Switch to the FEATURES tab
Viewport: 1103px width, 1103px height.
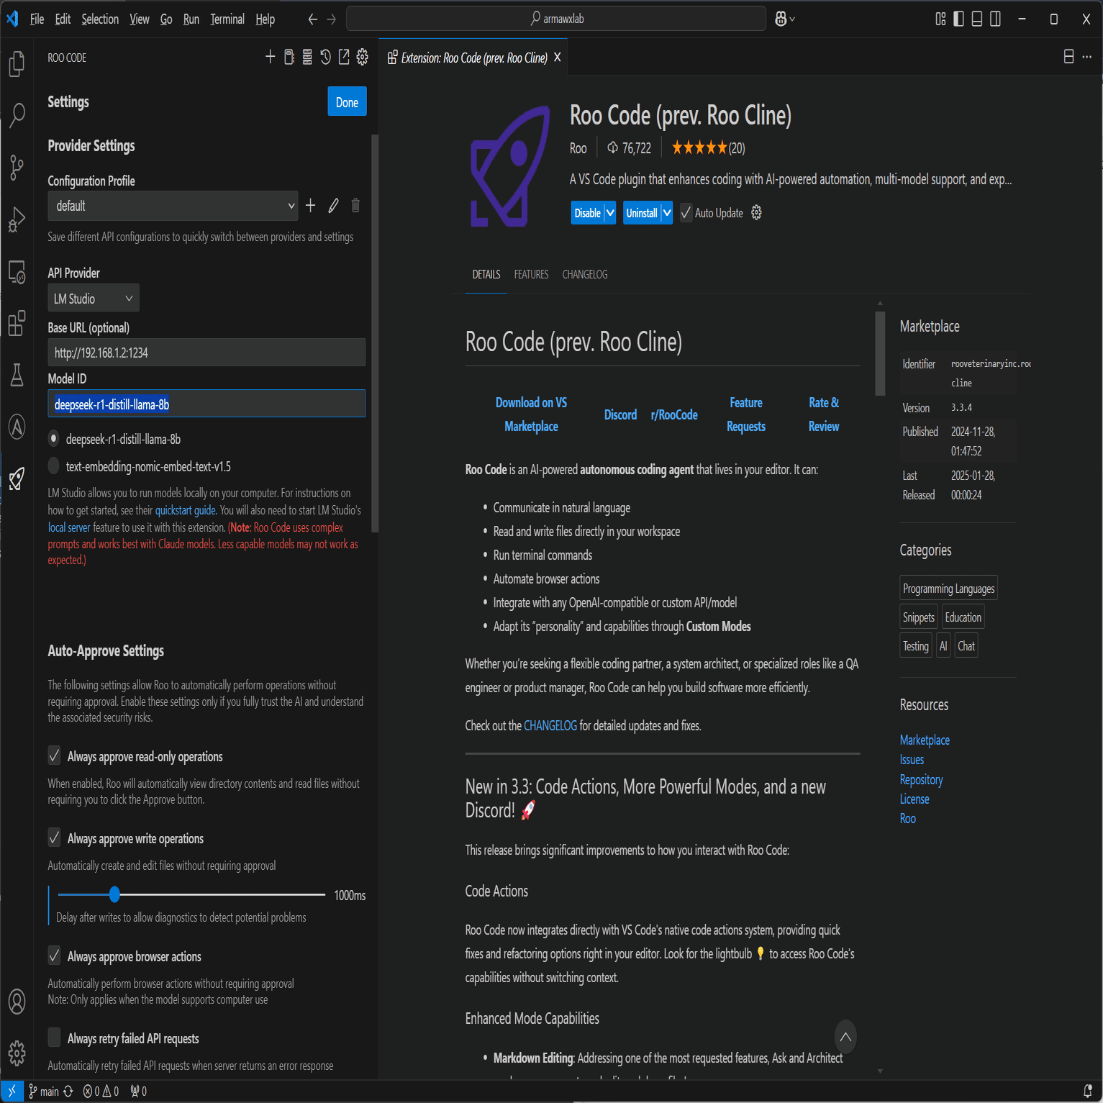point(531,274)
